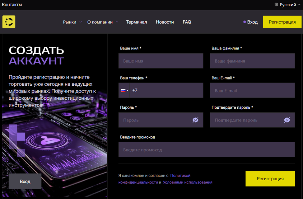Focus the Ваш E-mail input field
This screenshot has height=199, width=303.
pos(252,90)
